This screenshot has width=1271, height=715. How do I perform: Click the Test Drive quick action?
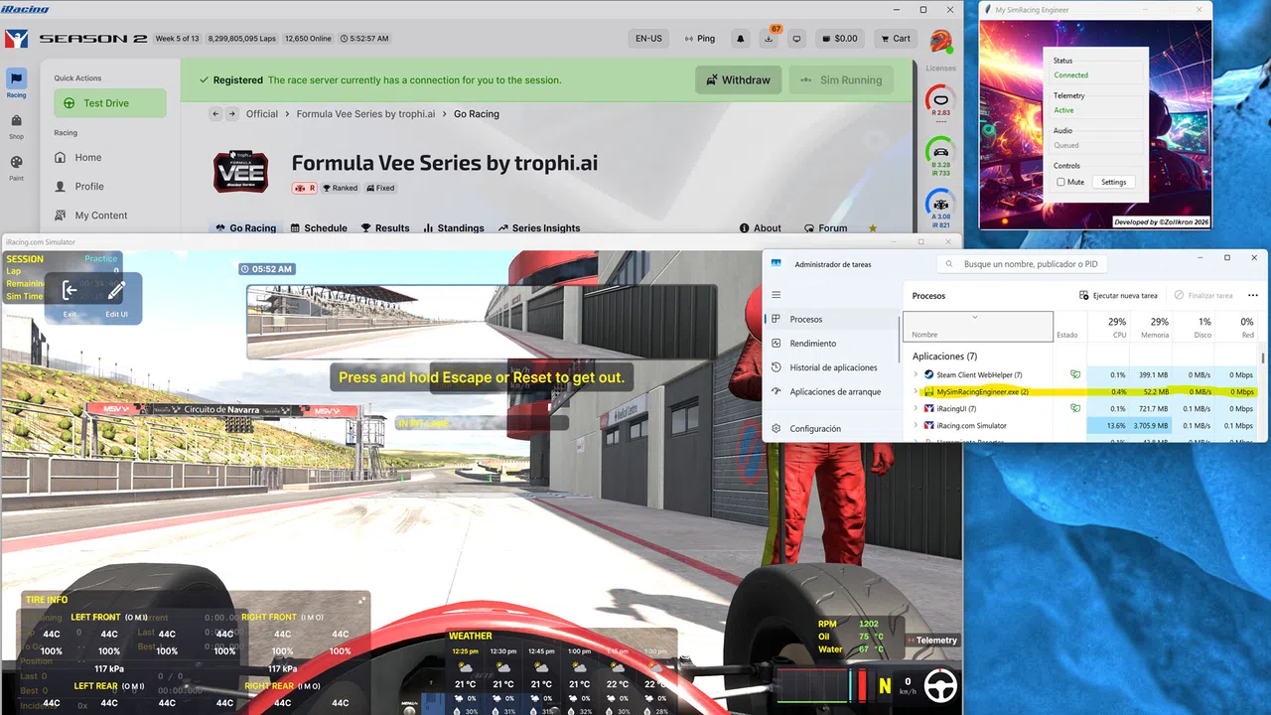(x=110, y=103)
